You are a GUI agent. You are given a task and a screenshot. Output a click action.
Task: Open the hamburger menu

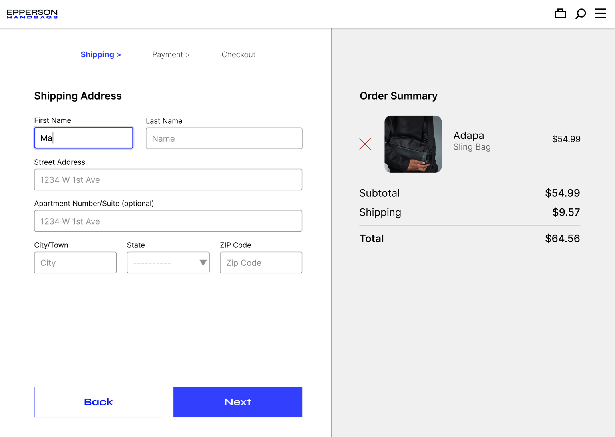click(x=600, y=14)
